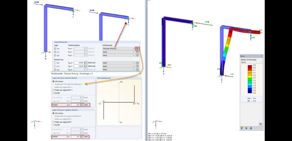292x141 pixels.
Task: Toggle the uY' support checkbox
Action: click(55, 52)
